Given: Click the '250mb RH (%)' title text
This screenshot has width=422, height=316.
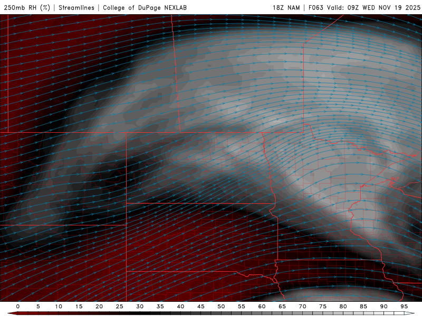Looking at the screenshot, I should pos(27,7).
